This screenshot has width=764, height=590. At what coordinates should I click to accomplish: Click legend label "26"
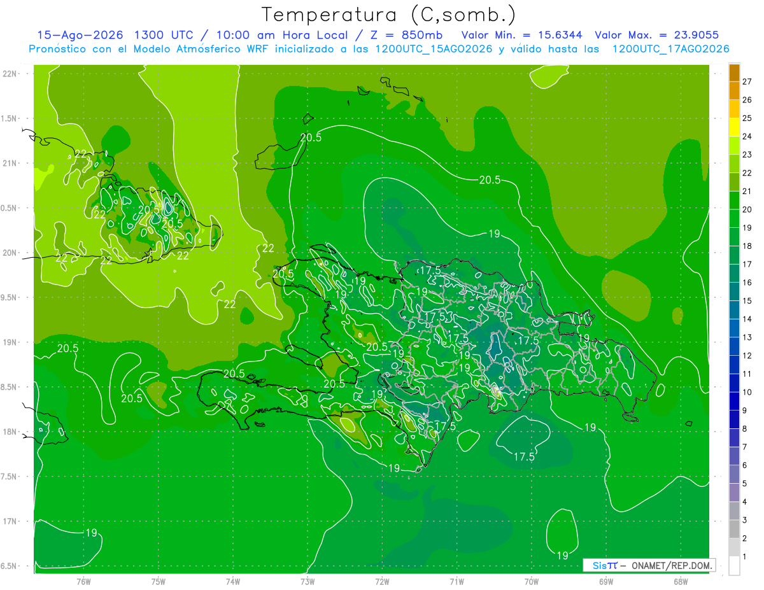pos(747,100)
